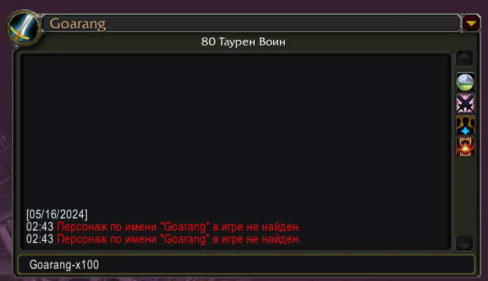Viewport: 488px width, 281px height.
Task: Click second red "в игре не найден" message
Action: pos(257,239)
